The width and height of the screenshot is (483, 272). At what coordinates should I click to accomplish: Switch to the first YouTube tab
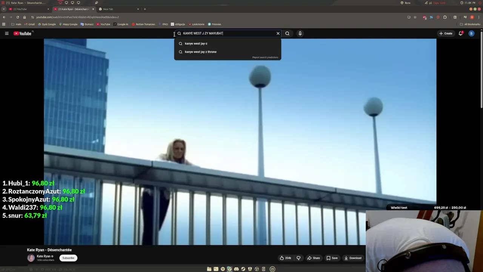(x=29, y=9)
